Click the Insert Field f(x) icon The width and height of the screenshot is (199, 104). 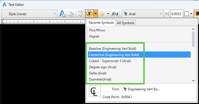pyautogui.click(x=115, y=14)
